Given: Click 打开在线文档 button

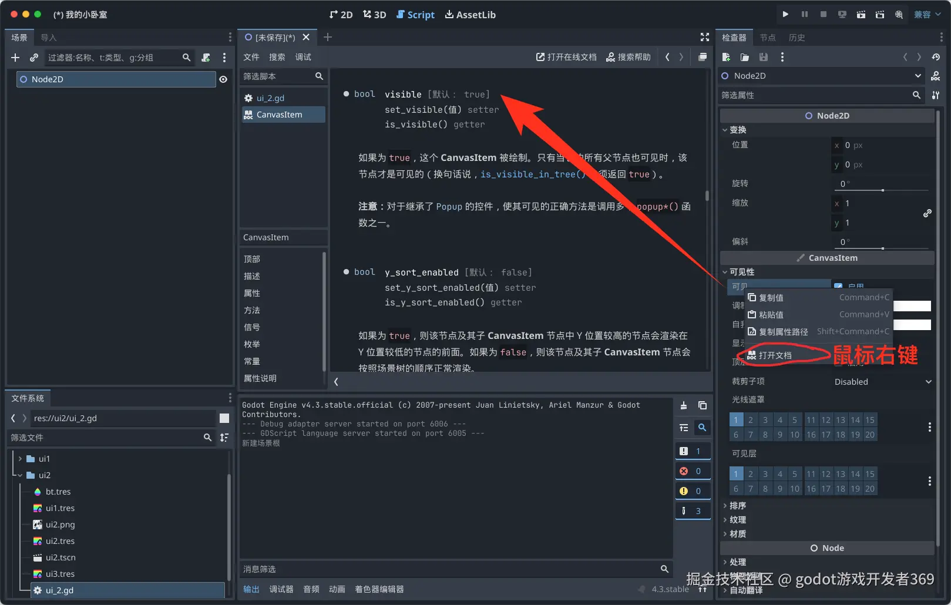Looking at the screenshot, I should [566, 57].
